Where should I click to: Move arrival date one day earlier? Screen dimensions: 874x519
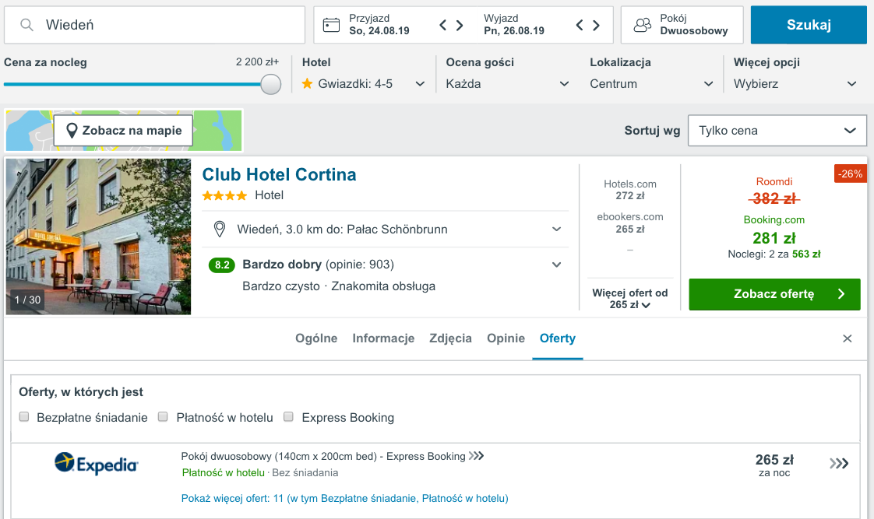coord(442,25)
